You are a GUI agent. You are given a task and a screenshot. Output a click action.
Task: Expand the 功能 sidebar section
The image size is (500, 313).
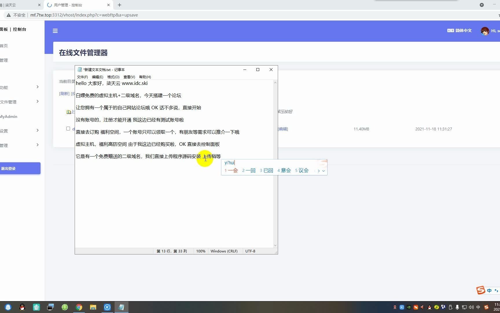[x=20, y=87]
